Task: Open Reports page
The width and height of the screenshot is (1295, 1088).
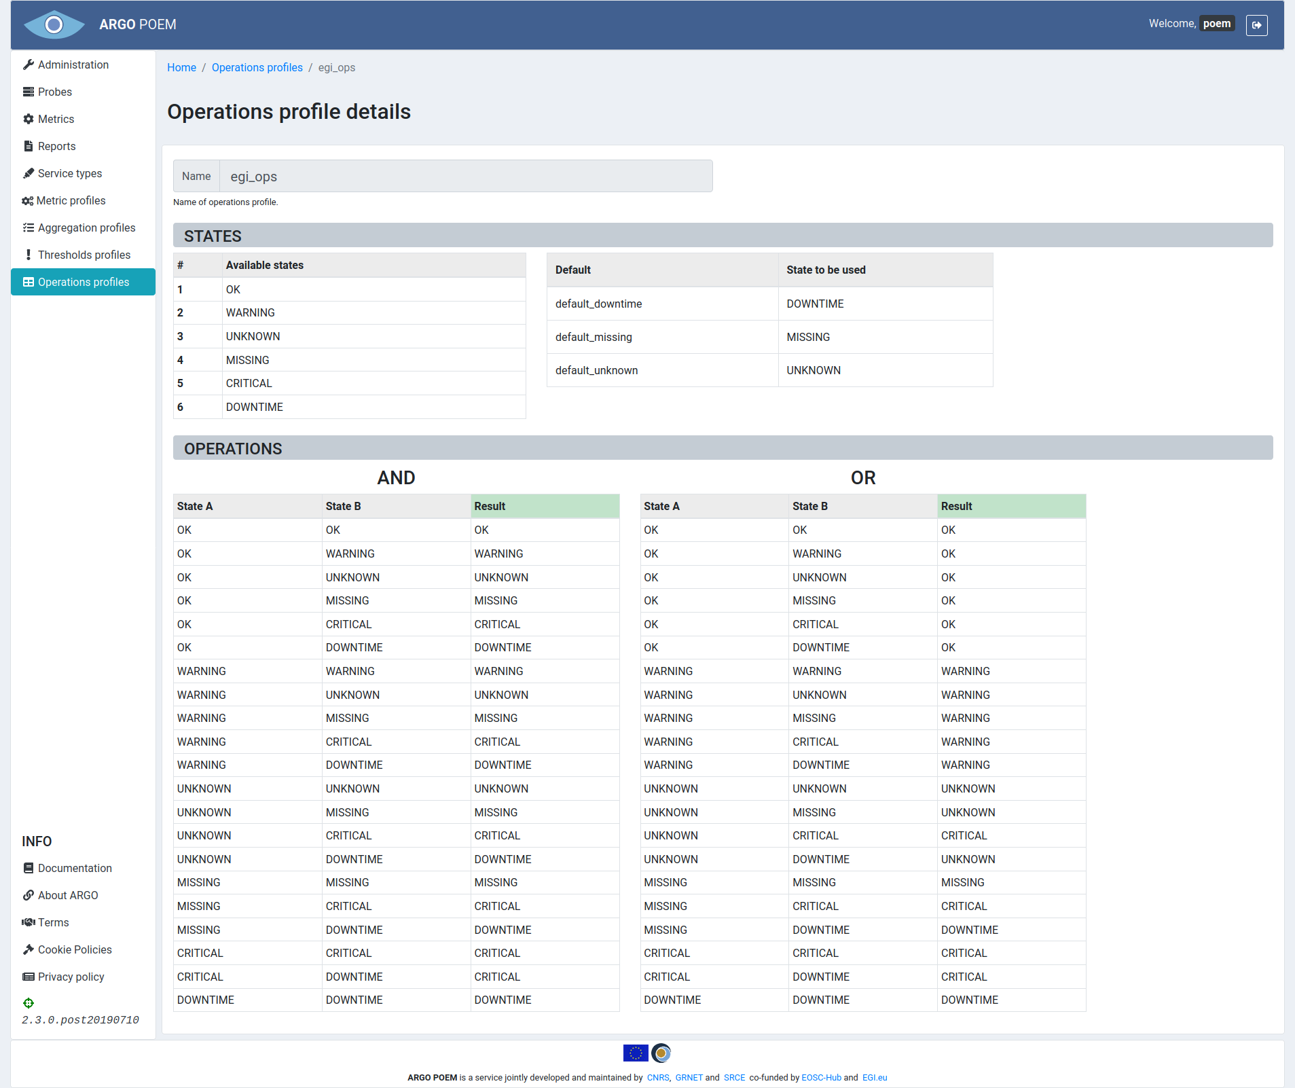Action: point(83,146)
